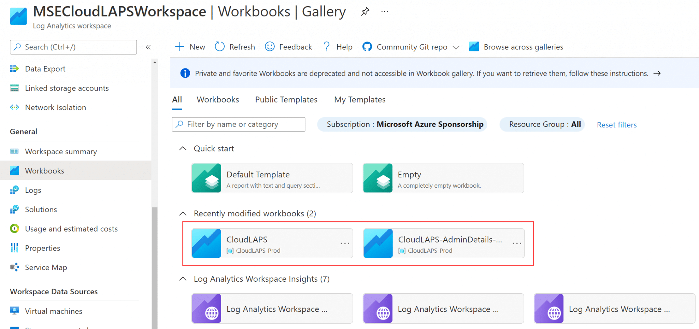View Usage and estimated costs
The image size is (699, 329).
[x=71, y=229]
